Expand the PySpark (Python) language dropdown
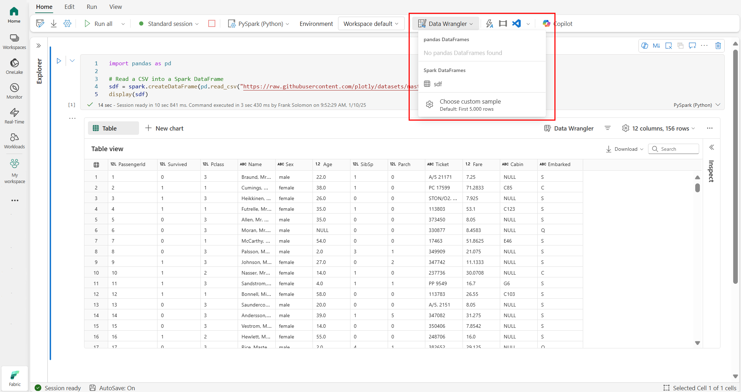 [287, 23]
